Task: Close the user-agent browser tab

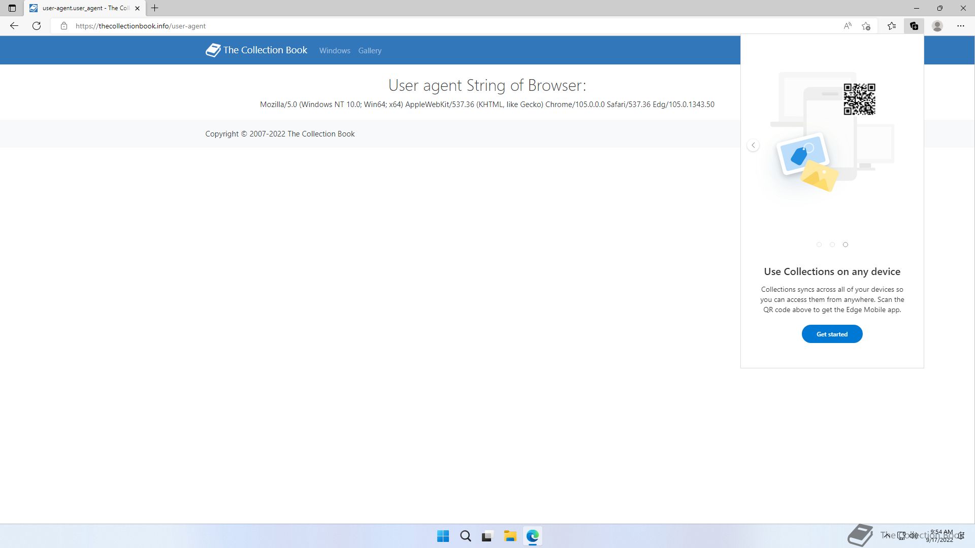Action: click(137, 8)
